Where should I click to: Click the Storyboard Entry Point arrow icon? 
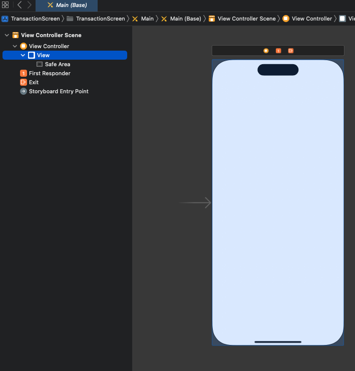click(24, 91)
